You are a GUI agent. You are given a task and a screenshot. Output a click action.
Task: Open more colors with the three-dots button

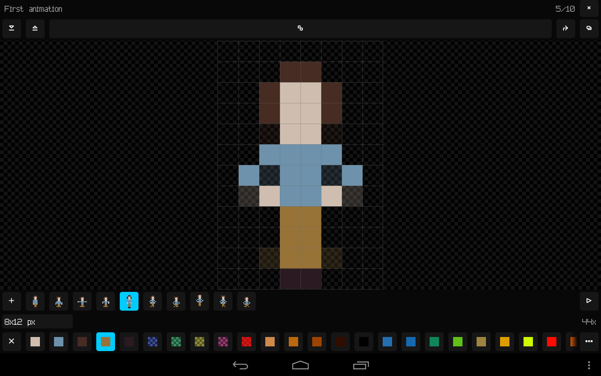click(x=589, y=342)
